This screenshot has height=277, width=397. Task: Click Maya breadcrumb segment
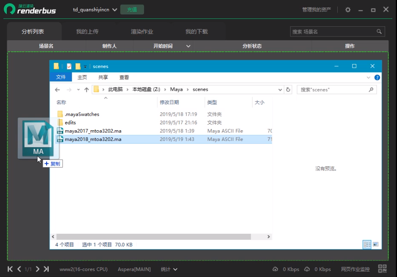pos(177,90)
